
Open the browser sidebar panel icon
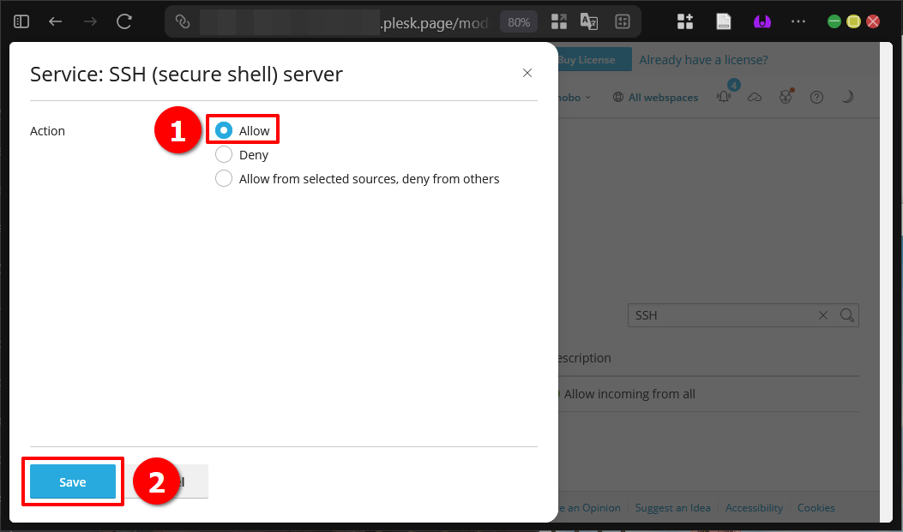pyautogui.click(x=21, y=21)
